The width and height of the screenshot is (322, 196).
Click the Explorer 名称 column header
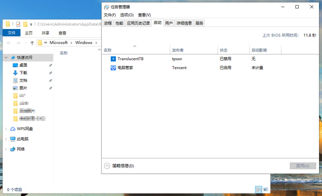(64, 53)
